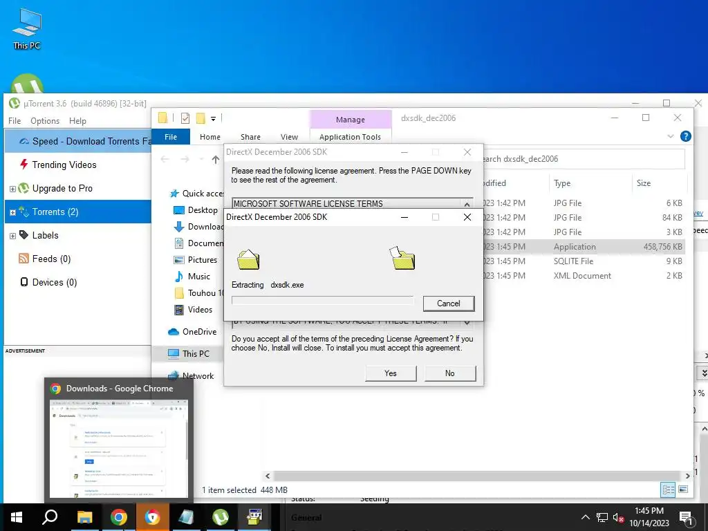Select Torrents (2) in uTorrent sidebar

pos(77,212)
